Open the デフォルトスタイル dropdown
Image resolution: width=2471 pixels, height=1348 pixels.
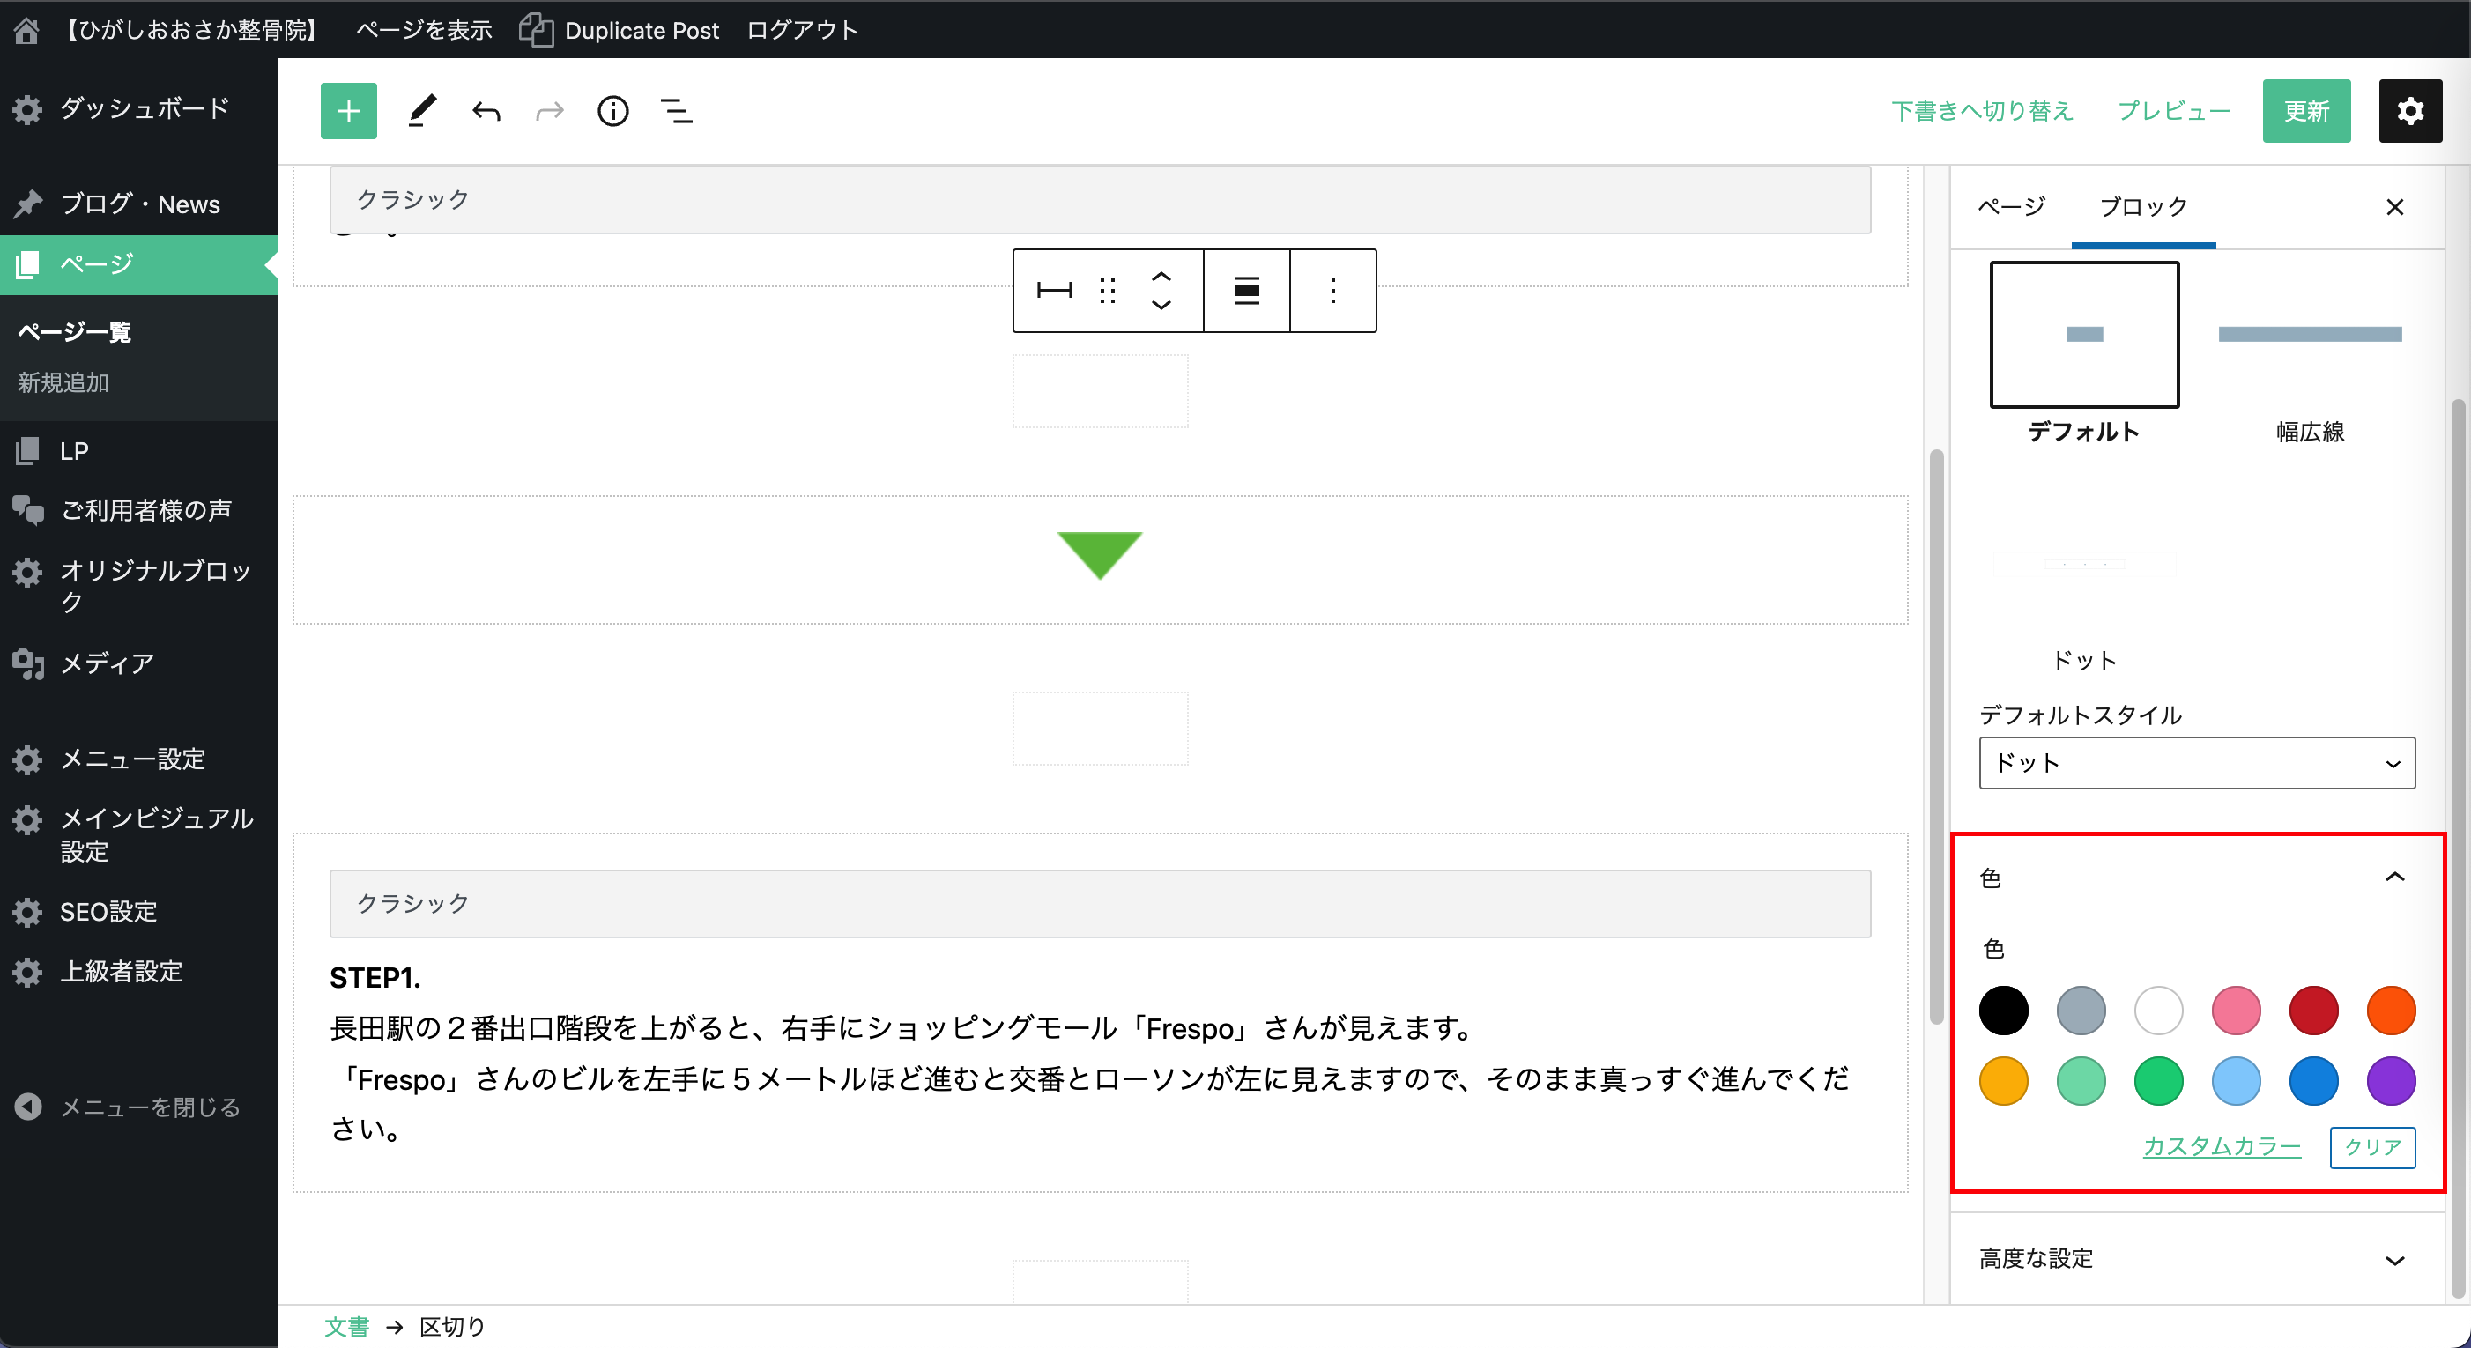point(2196,763)
